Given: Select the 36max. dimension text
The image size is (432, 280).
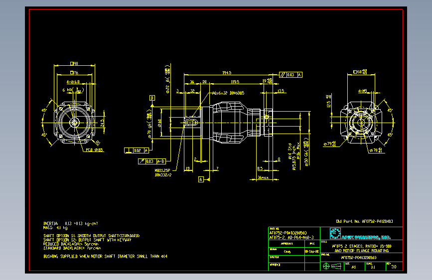Looking at the screenshot, I should click(x=264, y=178).
